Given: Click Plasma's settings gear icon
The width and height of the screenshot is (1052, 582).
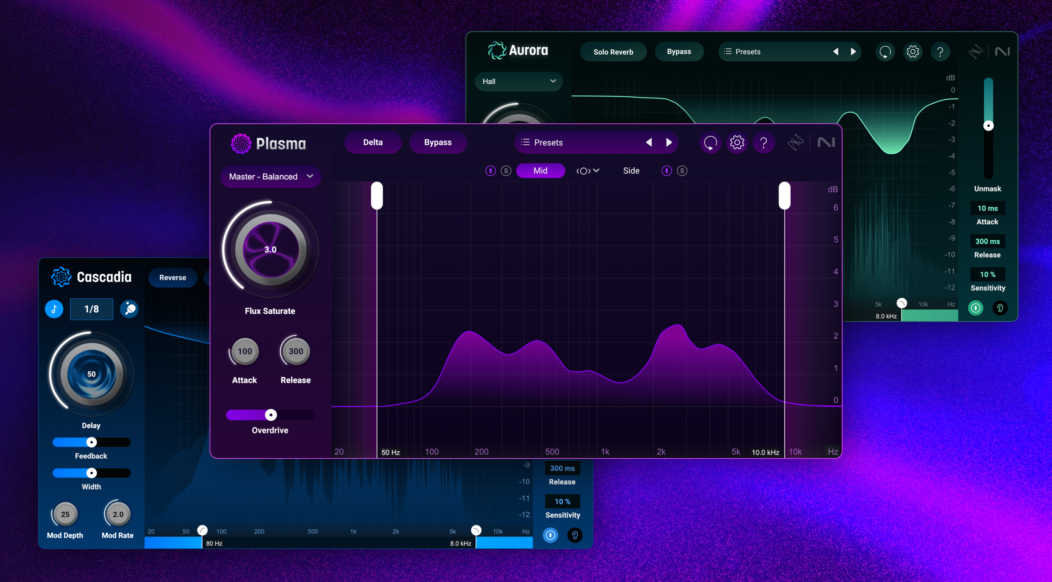Looking at the screenshot, I should [x=737, y=143].
